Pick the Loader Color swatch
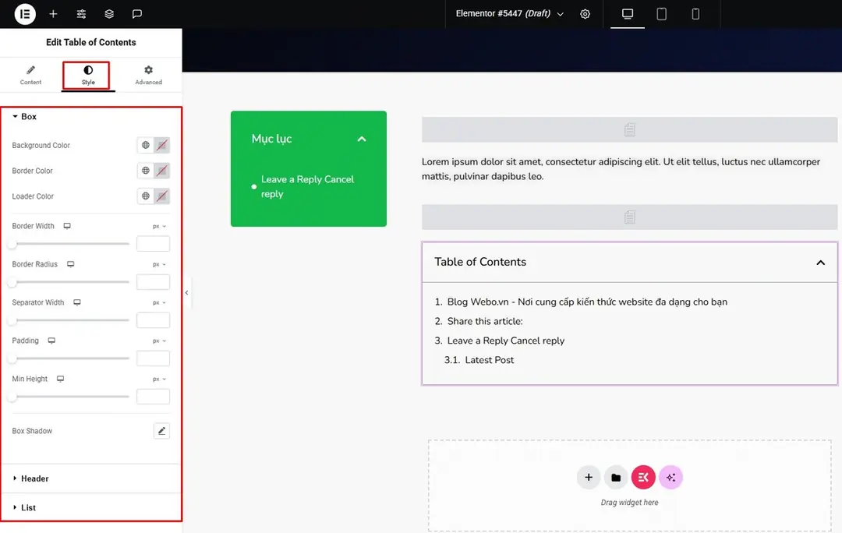 coord(161,196)
